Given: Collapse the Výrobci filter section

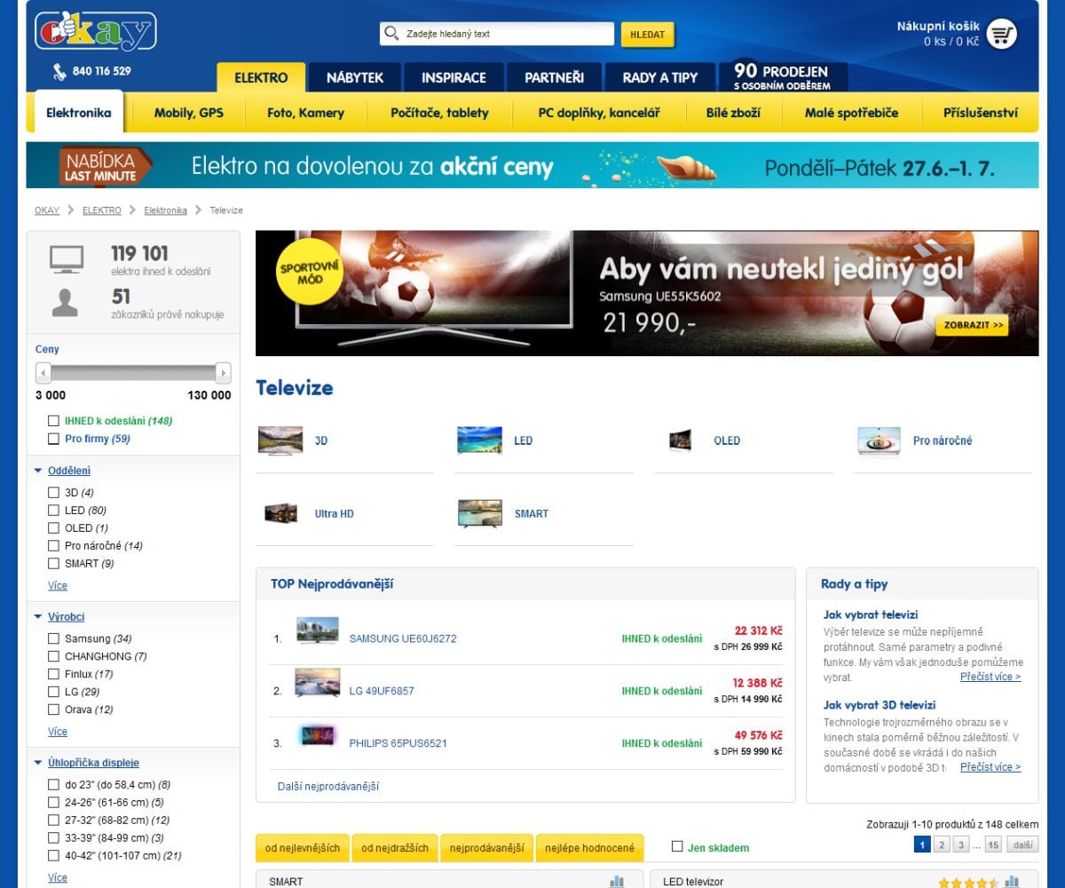Looking at the screenshot, I should (38, 616).
